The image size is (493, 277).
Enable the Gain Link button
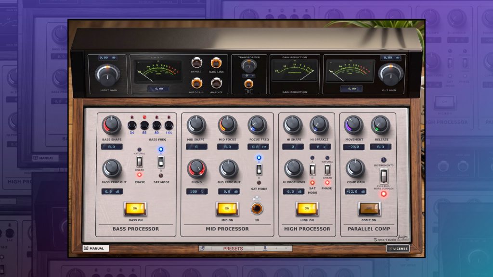[216, 63]
